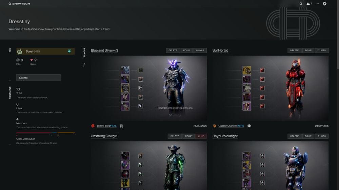Click the Likes count showing 2
This screenshot has width=339, height=190.
point(33,62)
